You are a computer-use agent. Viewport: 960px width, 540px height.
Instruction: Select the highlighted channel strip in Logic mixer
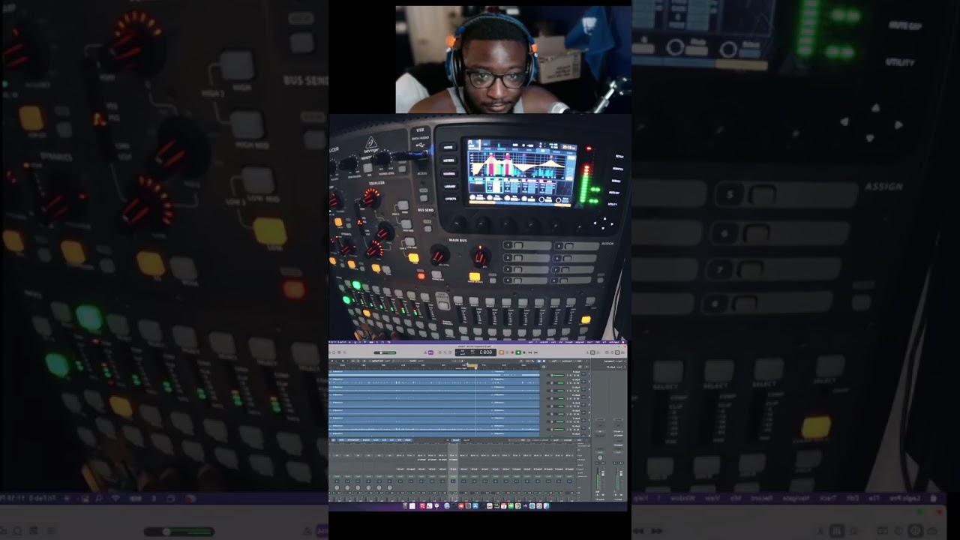[x=452, y=472]
